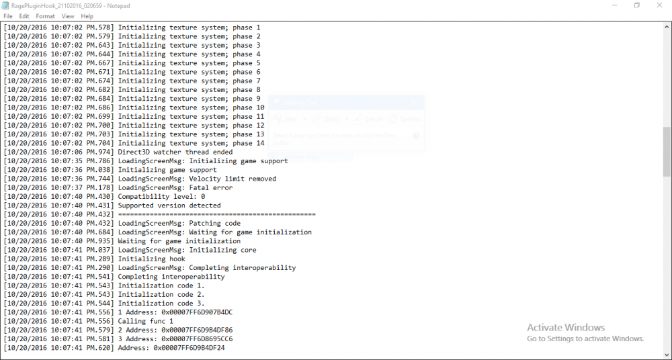
Task: Click 'LoadingScreenMsg: Completing interoperability' line
Action: pyautogui.click(x=150, y=268)
